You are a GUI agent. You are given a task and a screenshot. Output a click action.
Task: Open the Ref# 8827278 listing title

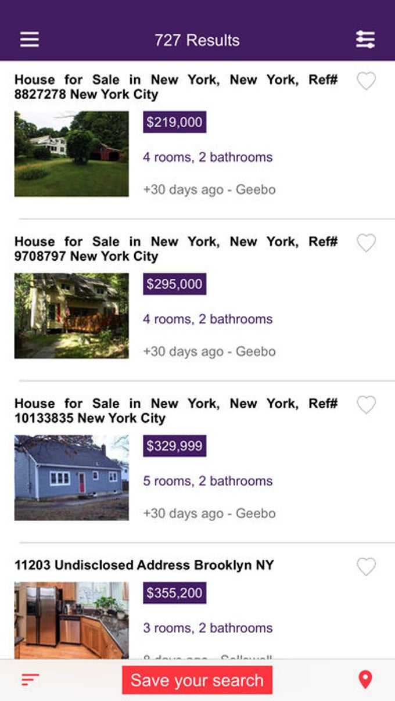point(176,87)
